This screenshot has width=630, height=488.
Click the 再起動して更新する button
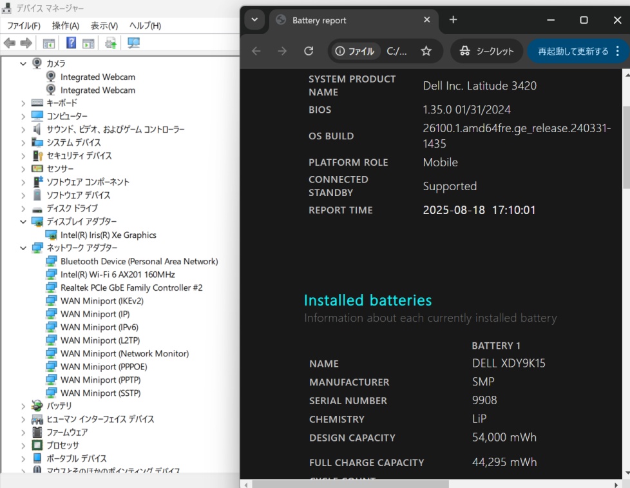click(573, 51)
